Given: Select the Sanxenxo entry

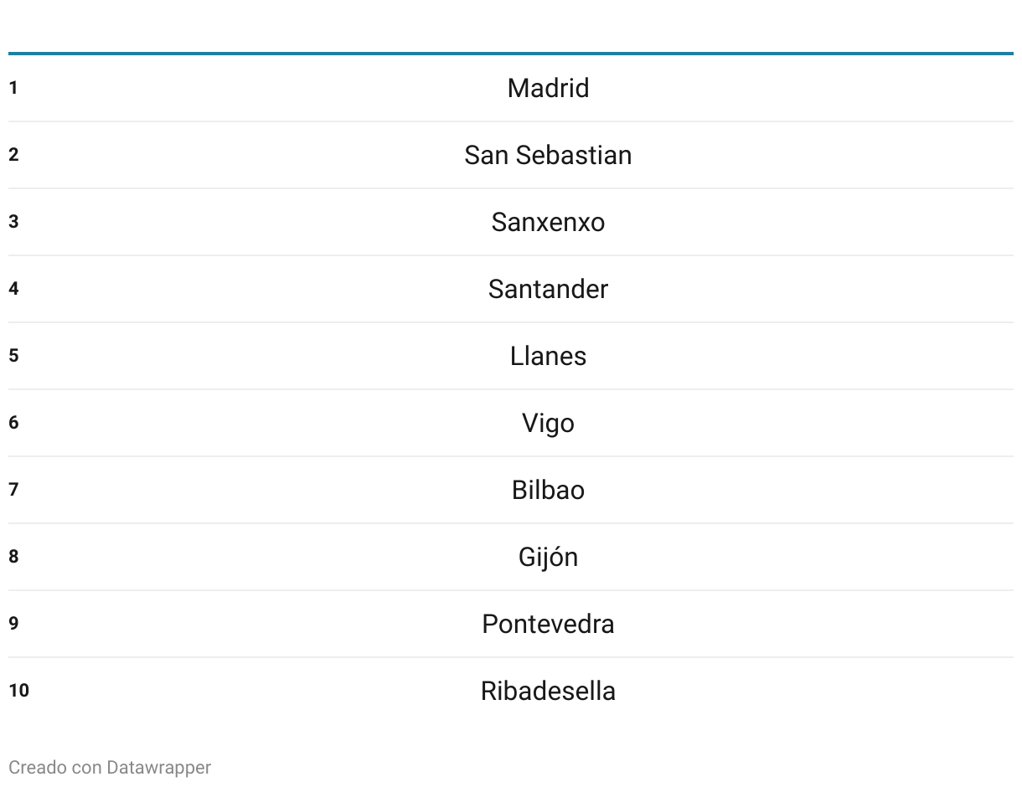Looking at the screenshot, I should pyautogui.click(x=548, y=222).
